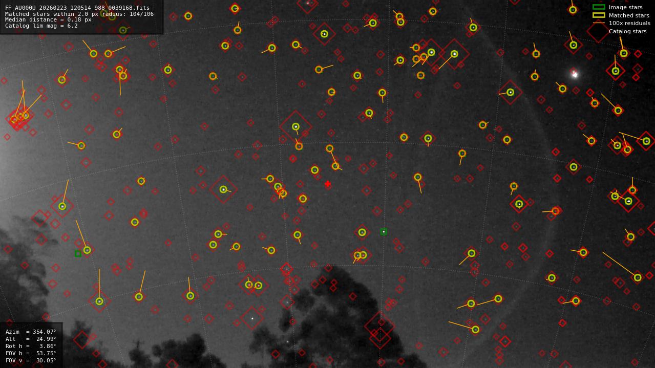The width and height of the screenshot is (655, 368).
Task: Click the yellow Matched stars legend square
Action: 599,15
